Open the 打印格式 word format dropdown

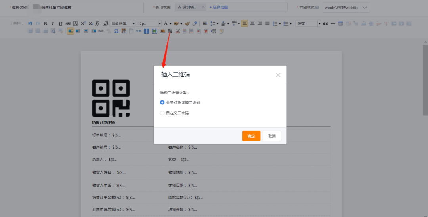pos(346,8)
